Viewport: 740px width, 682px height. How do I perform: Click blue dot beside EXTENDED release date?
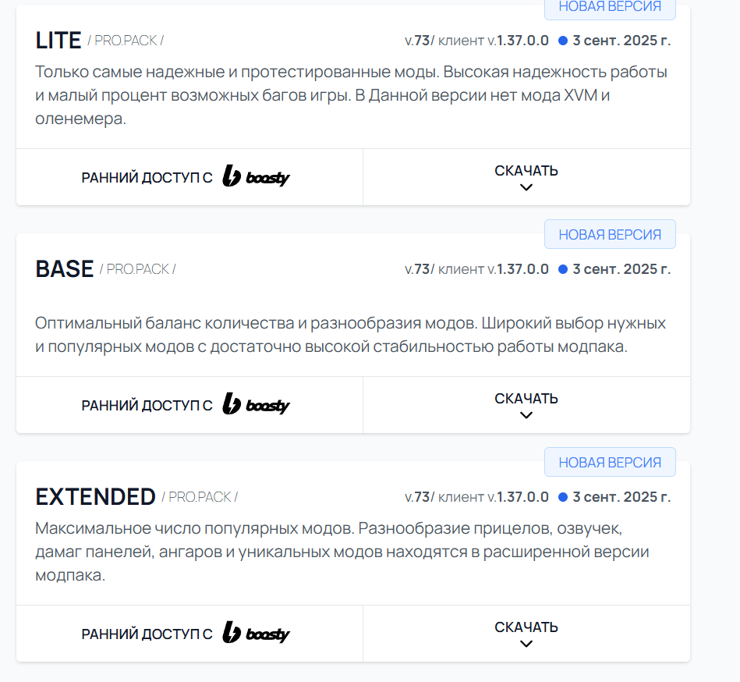tap(563, 497)
